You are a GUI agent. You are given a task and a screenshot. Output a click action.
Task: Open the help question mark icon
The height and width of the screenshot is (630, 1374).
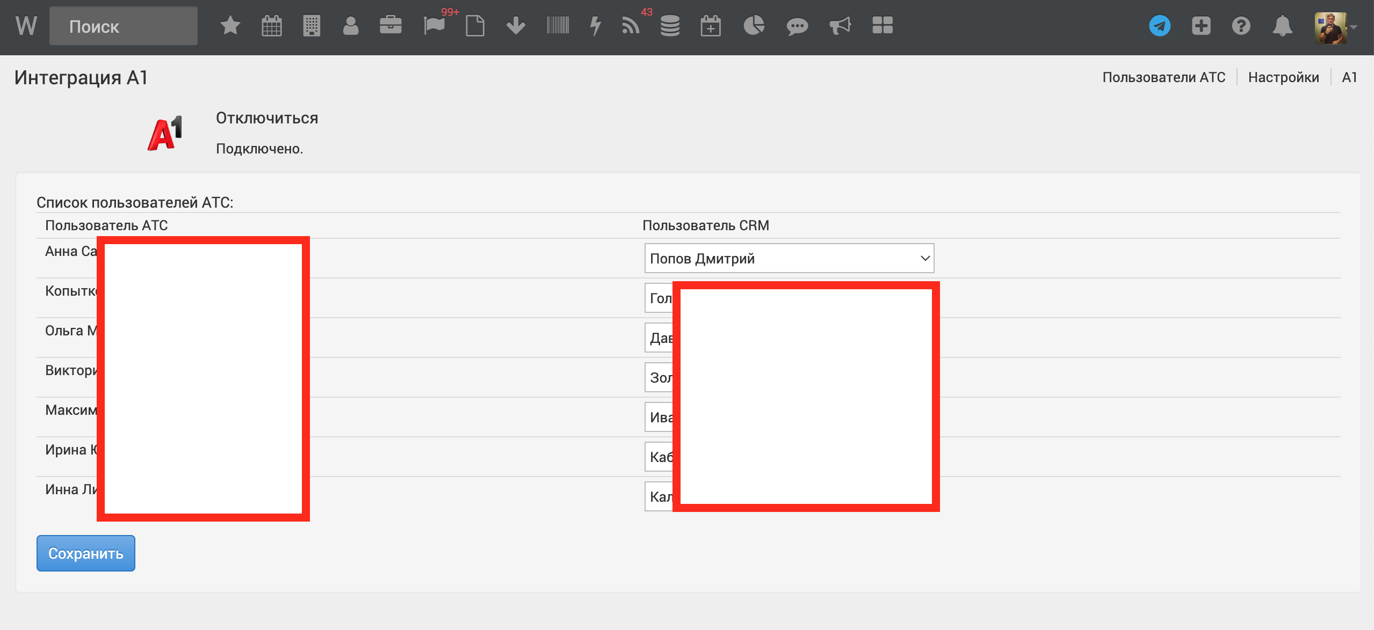point(1241,26)
